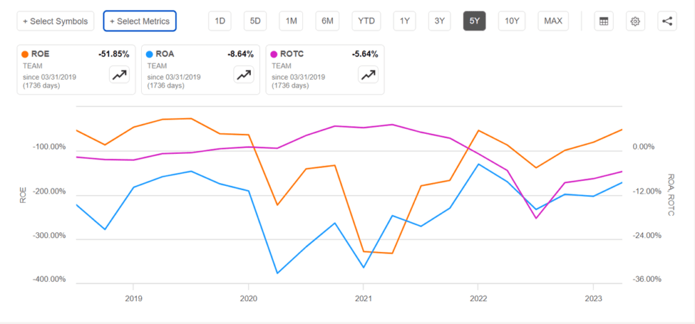Select the 1M time range
This screenshot has height=324, width=695.
tap(291, 22)
